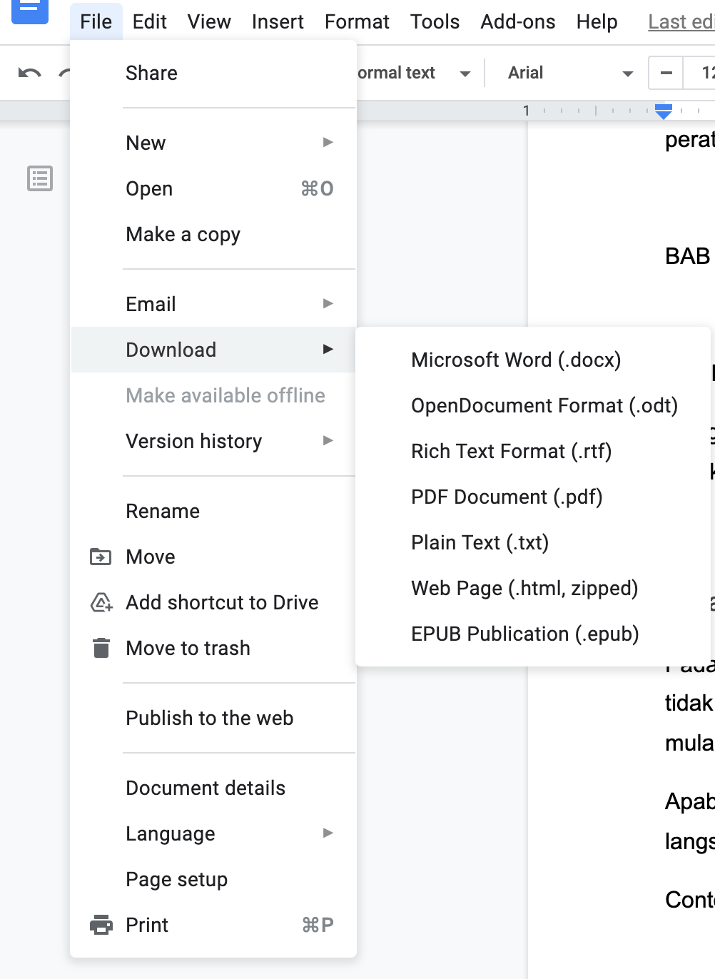This screenshot has width=715, height=979.
Task: Click the undo arrow icon
Action: (29, 73)
